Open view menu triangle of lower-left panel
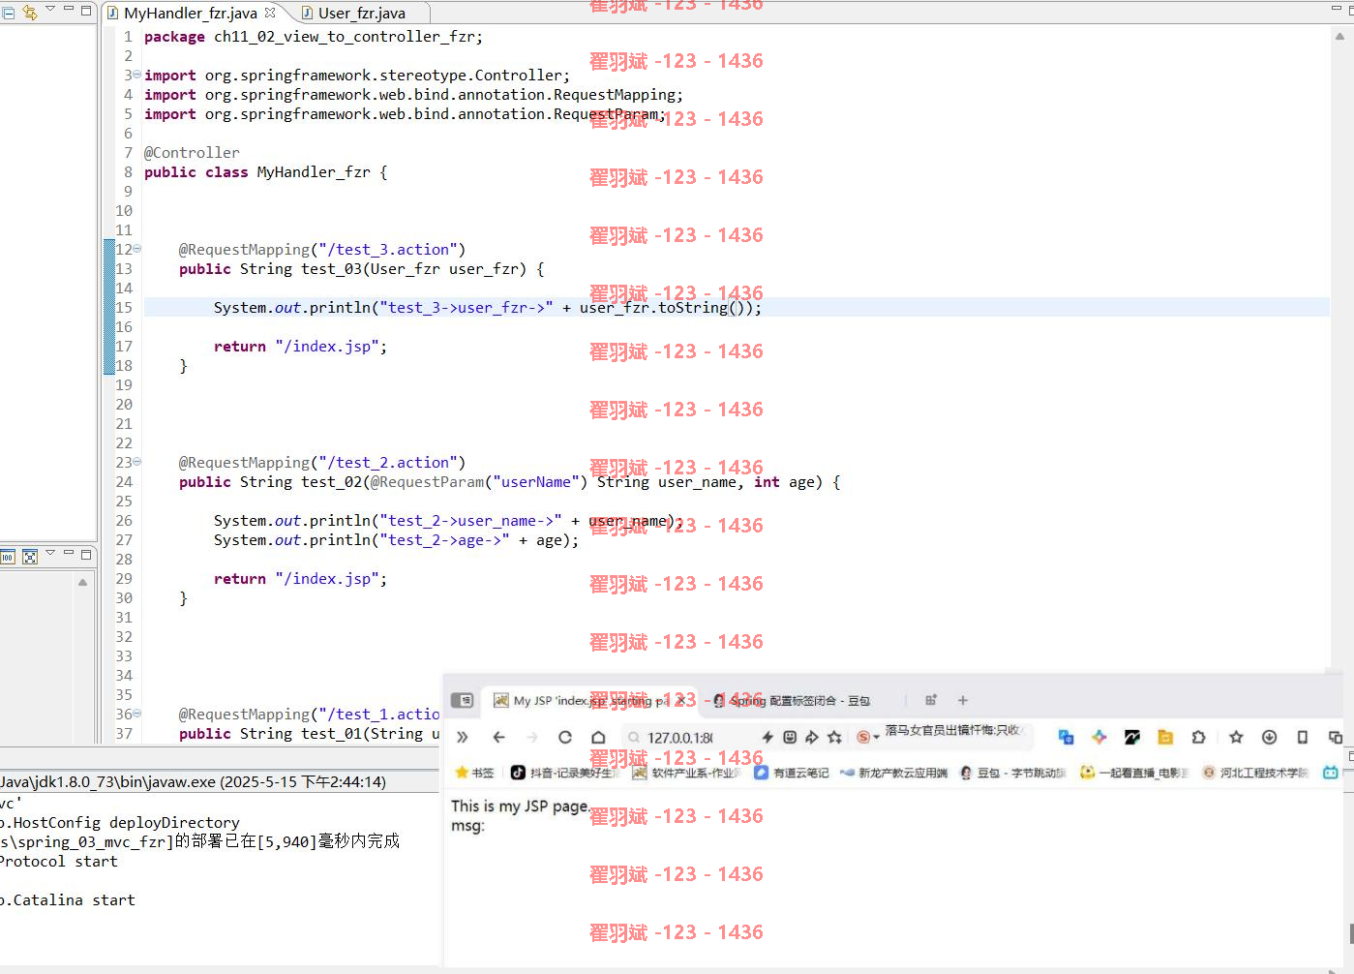 (50, 553)
